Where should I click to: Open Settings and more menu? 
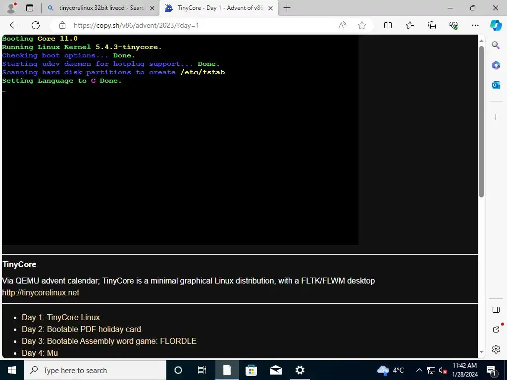click(475, 25)
